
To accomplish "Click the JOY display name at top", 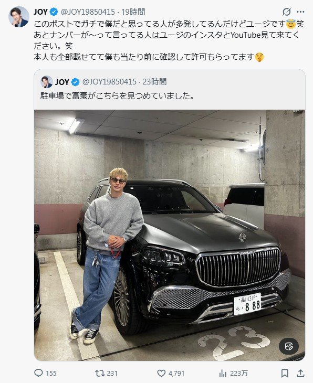I will 40,12.
